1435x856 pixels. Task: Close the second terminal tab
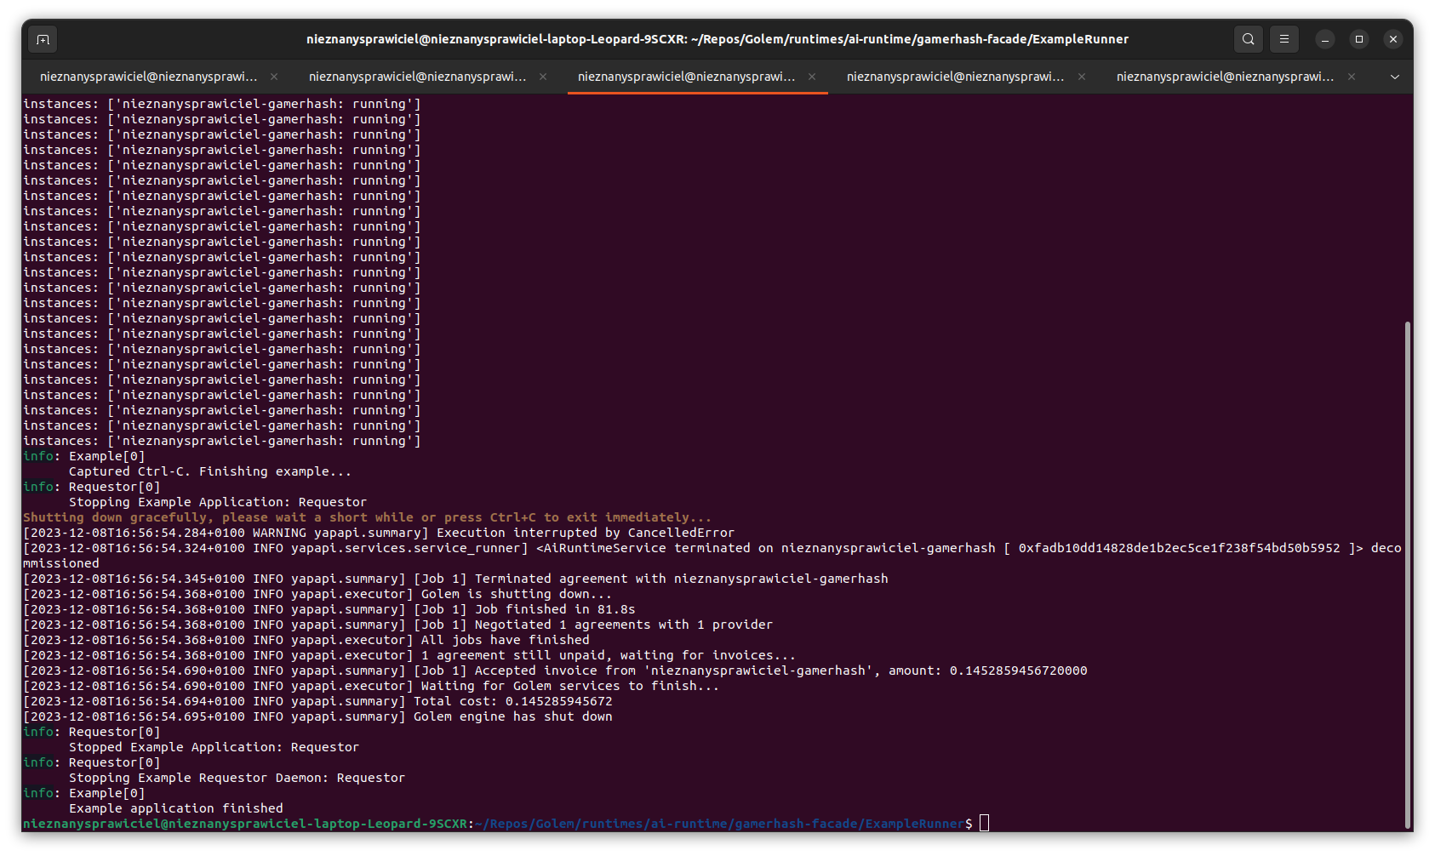(543, 77)
